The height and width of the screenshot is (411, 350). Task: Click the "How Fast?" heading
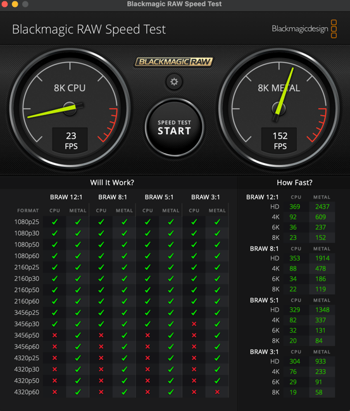click(294, 183)
